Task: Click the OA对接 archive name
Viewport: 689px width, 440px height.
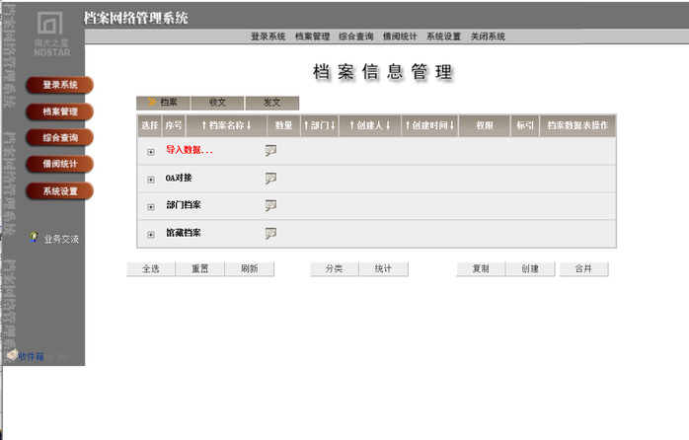Action: (x=179, y=178)
